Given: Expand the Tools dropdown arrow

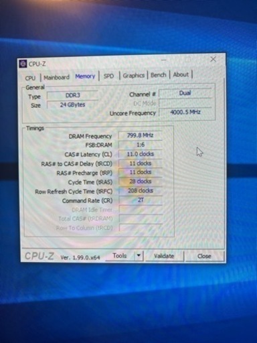Looking at the screenshot, I should (x=139, y=255).
